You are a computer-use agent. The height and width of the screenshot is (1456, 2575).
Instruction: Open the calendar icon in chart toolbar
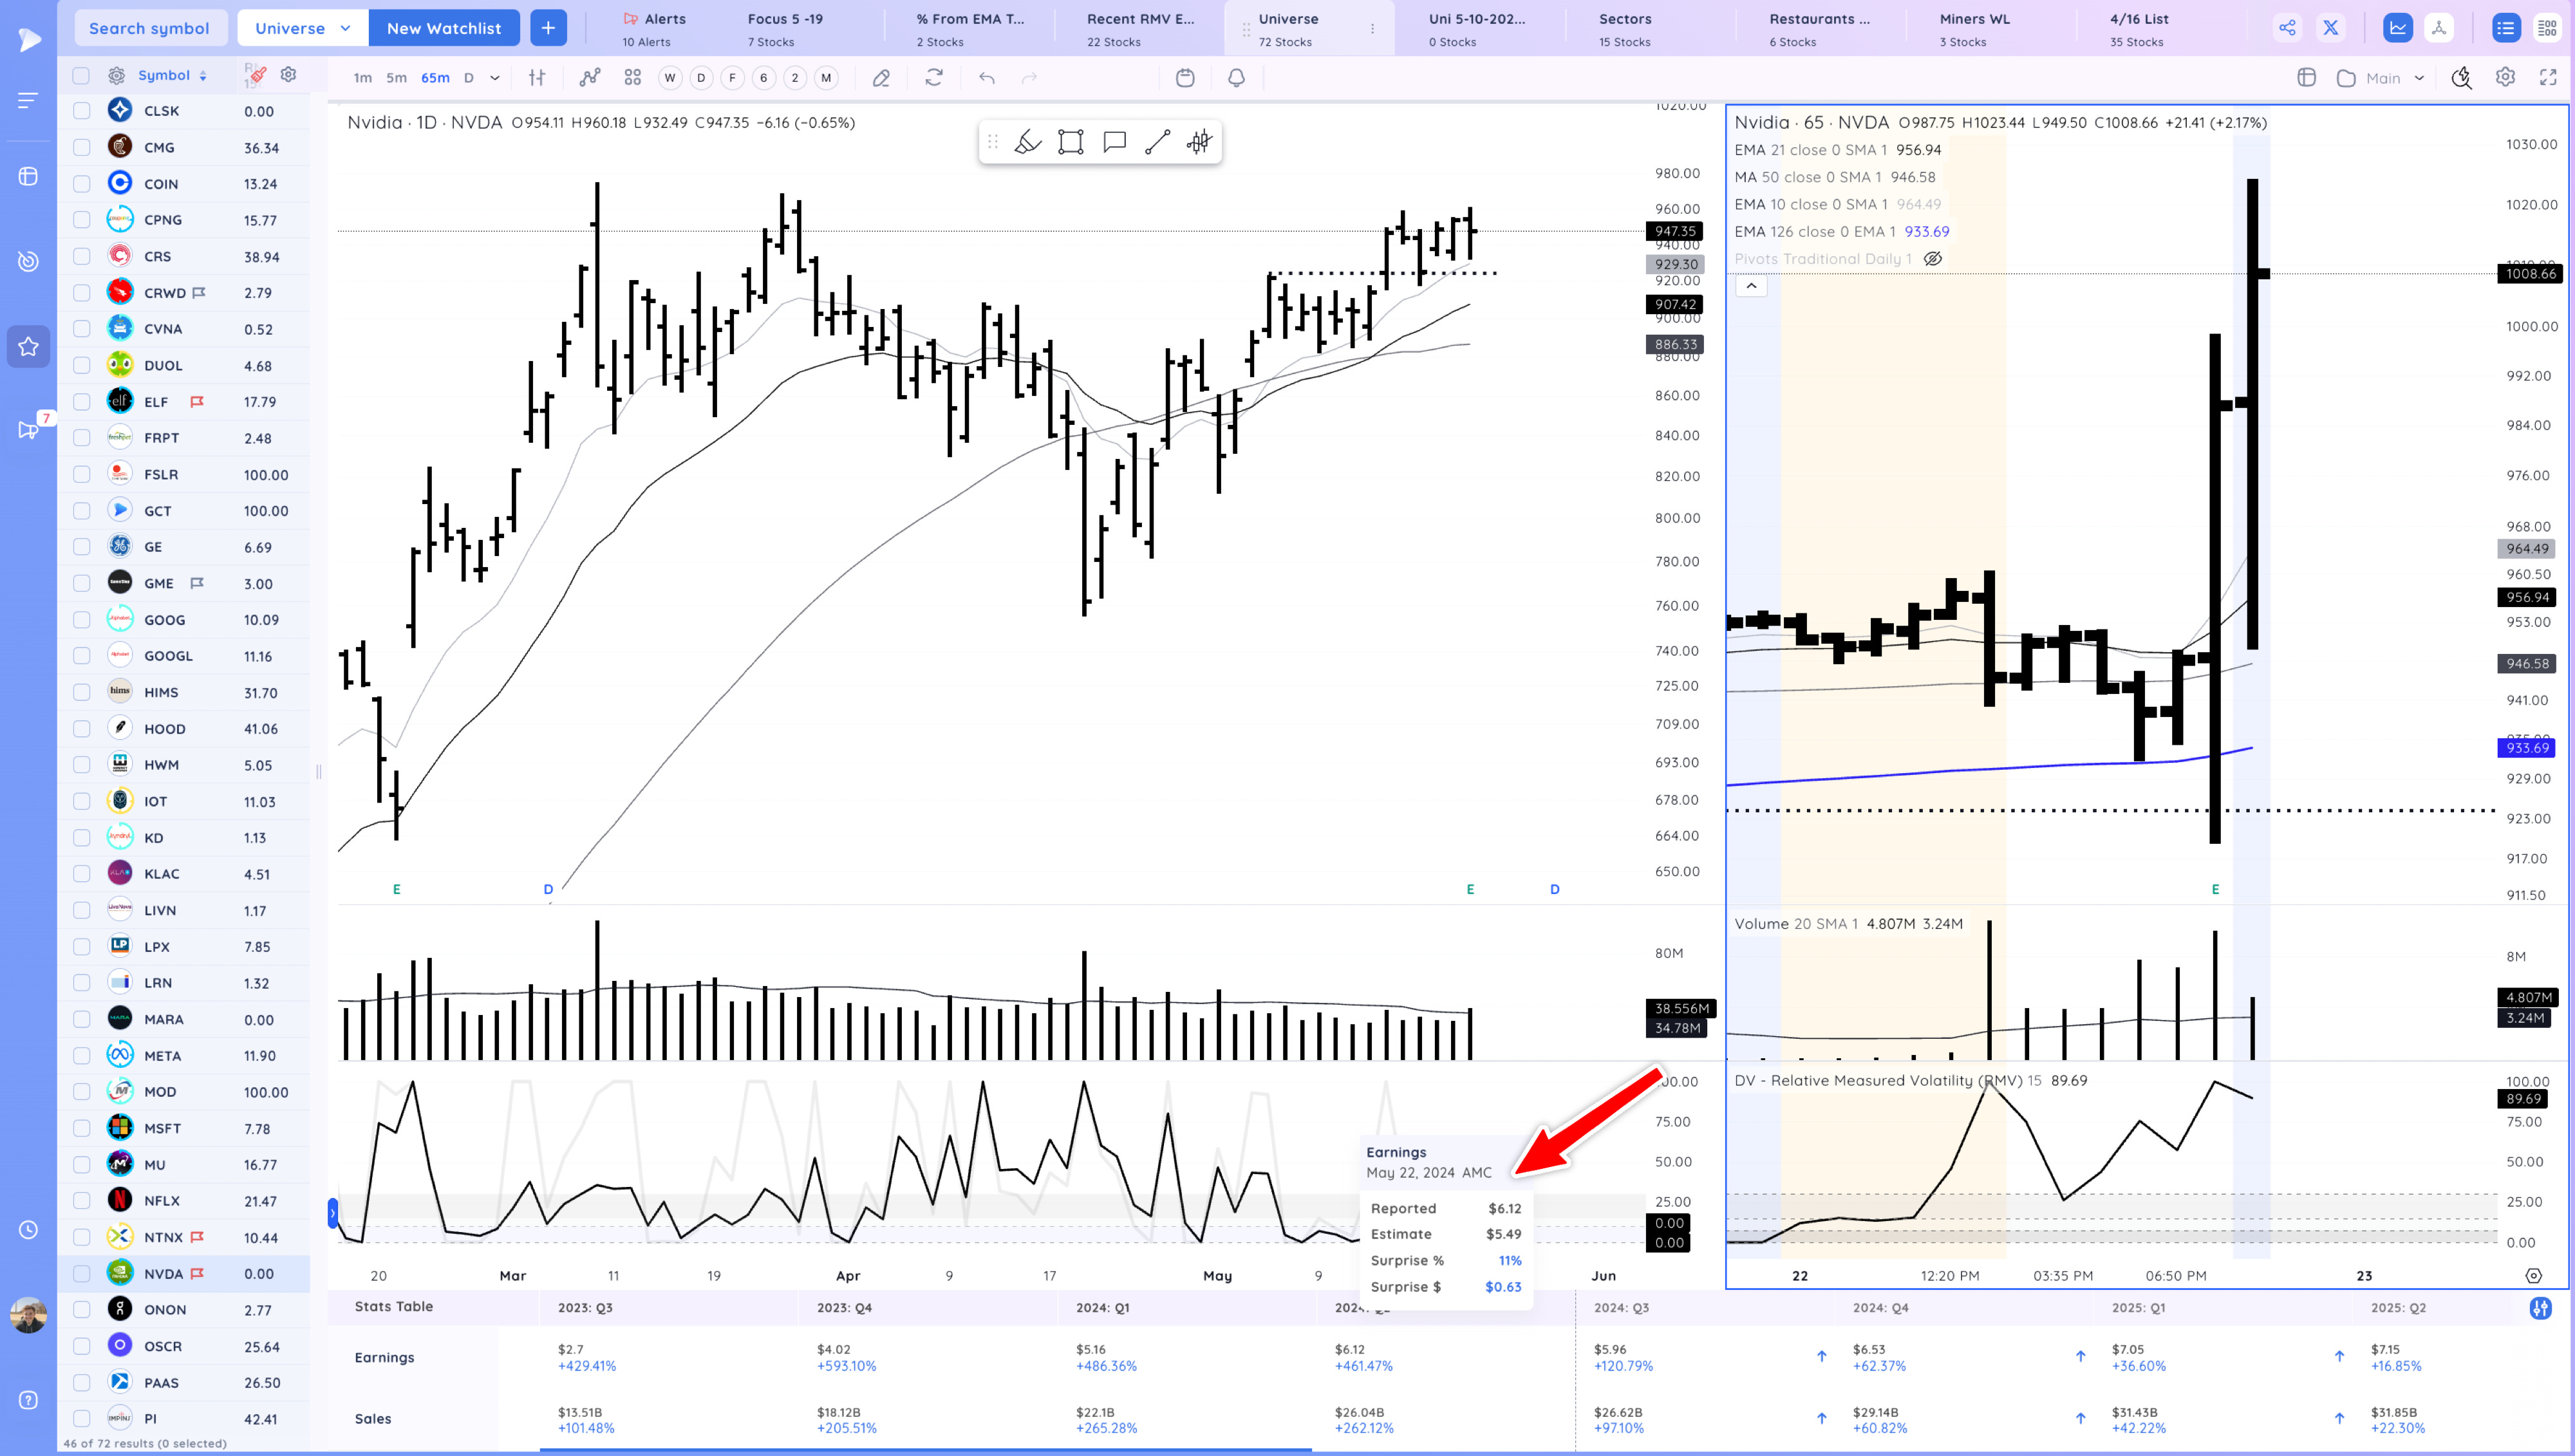1185,77
